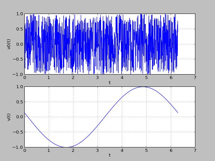The height and width of the screenshot is (161, 215).
Task: Select x-tick 5 under the v0(t) plot
Action: [146, 78]
